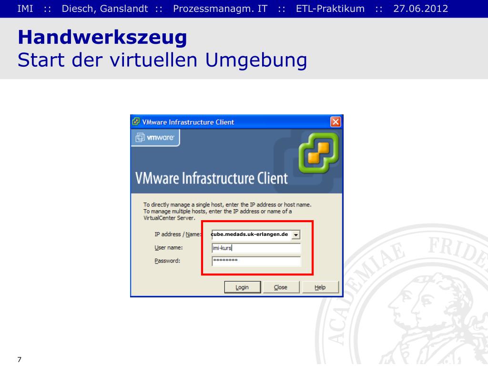Click 'ETL-Praktikum' in the header bar
The image size is (488, 366).
pyautogui.click(x=330, y=9)
